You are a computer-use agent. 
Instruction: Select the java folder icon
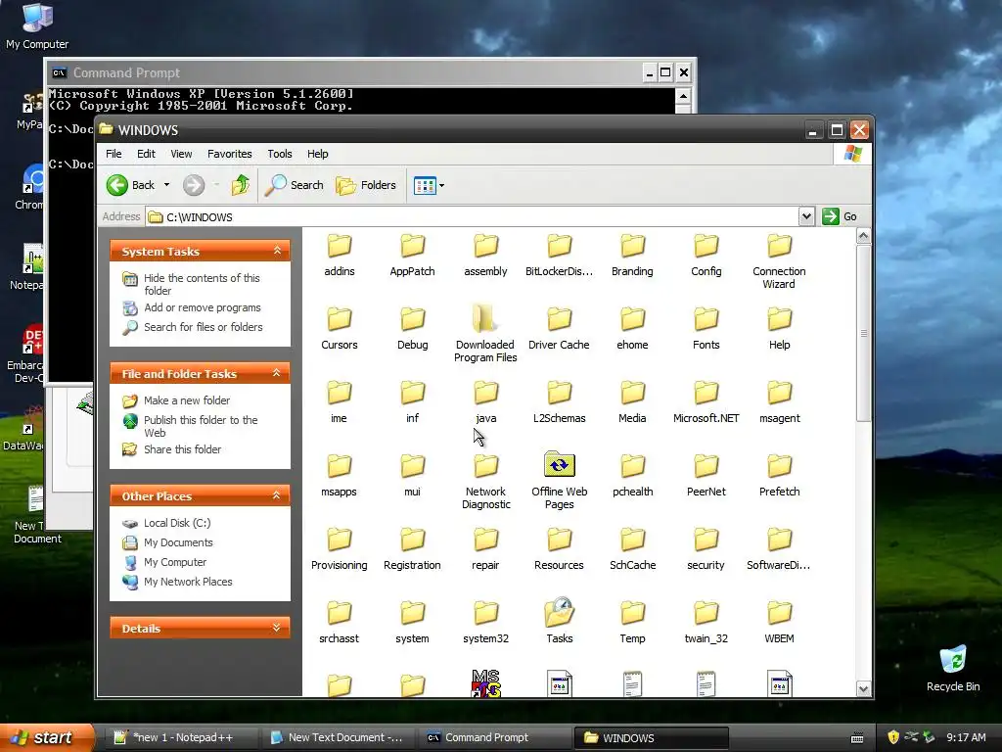485,394
